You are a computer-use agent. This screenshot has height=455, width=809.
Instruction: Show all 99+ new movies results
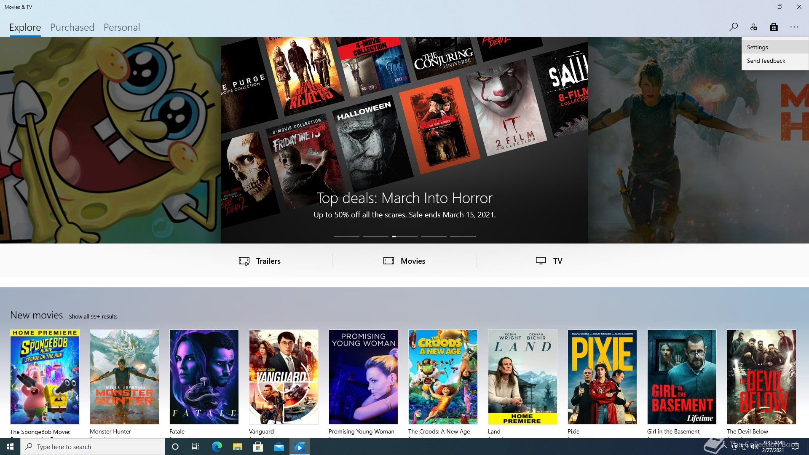coord(93,317)
